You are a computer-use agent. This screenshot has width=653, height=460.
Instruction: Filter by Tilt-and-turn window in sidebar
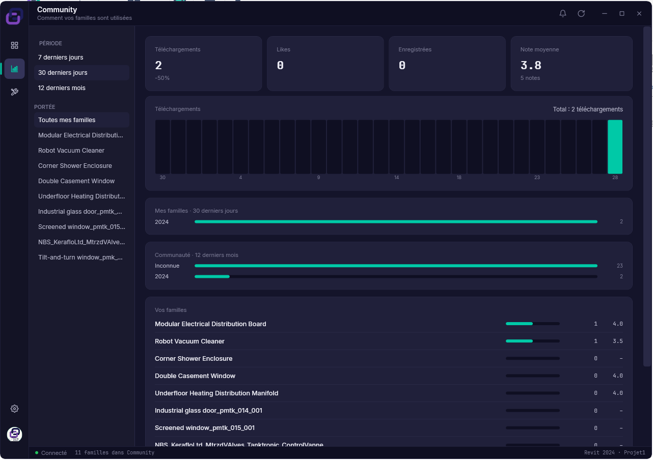tap(81, 257)
